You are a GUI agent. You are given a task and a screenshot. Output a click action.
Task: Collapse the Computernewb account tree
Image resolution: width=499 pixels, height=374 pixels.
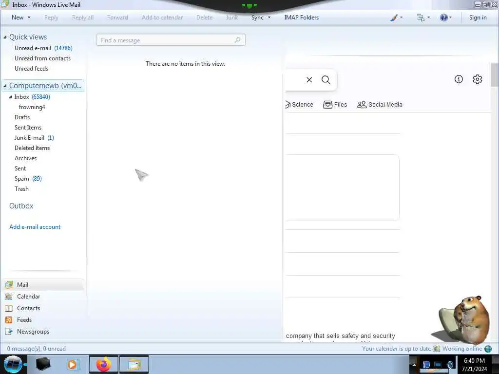click(5, 86)
